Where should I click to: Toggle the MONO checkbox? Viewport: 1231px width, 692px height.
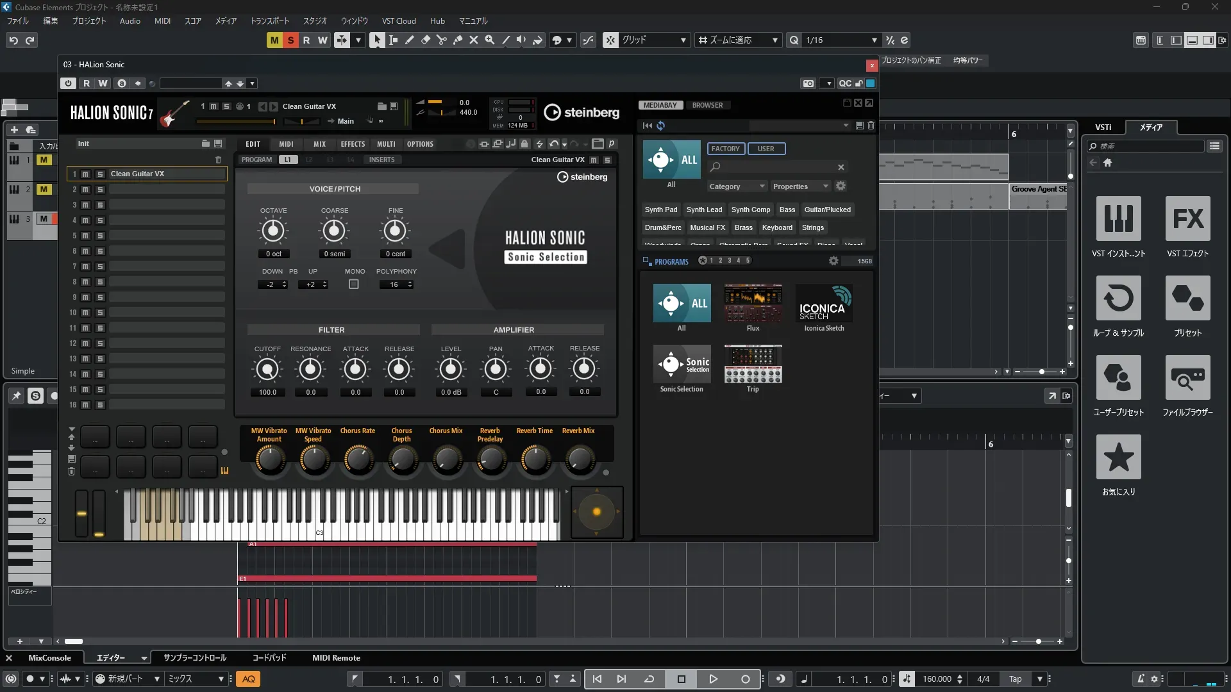click(x=353, y=284)
